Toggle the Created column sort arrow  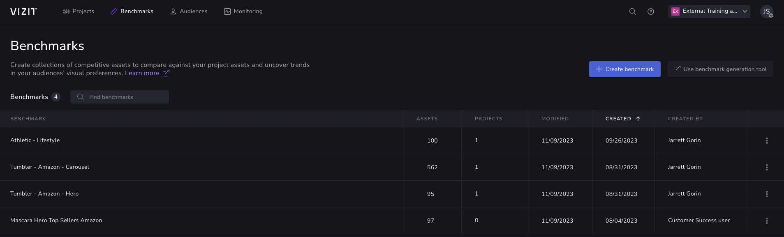pyautogui.click(x=638, y=119)
